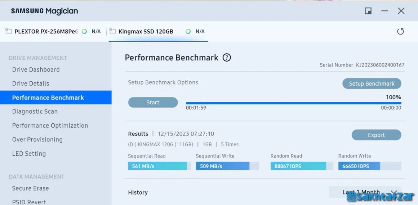The height and width of the screenshot is (205, 418).
Task: Click the remaining time 00:00:00
Action: click(391, 108)
